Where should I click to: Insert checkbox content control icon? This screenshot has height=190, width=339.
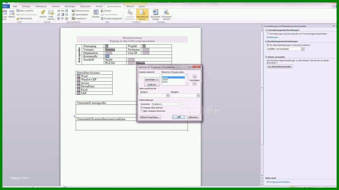(63, 18)
